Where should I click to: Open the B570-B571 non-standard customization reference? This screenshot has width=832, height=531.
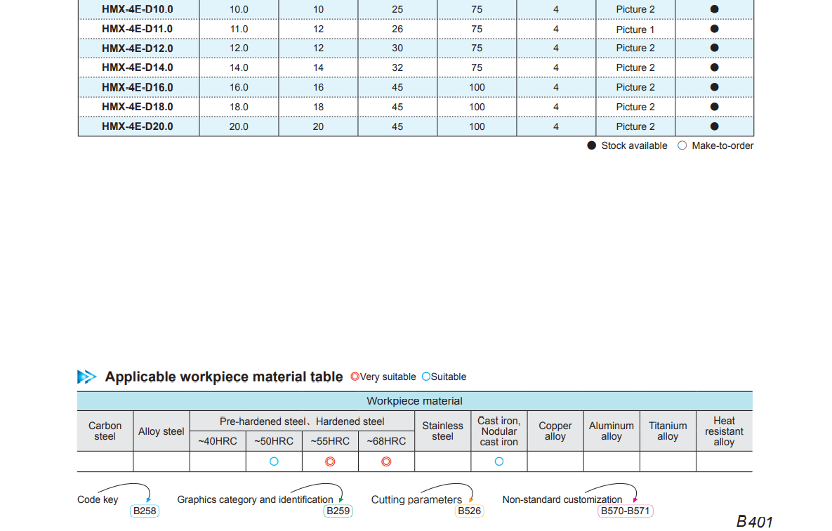(x=625, y=511)
